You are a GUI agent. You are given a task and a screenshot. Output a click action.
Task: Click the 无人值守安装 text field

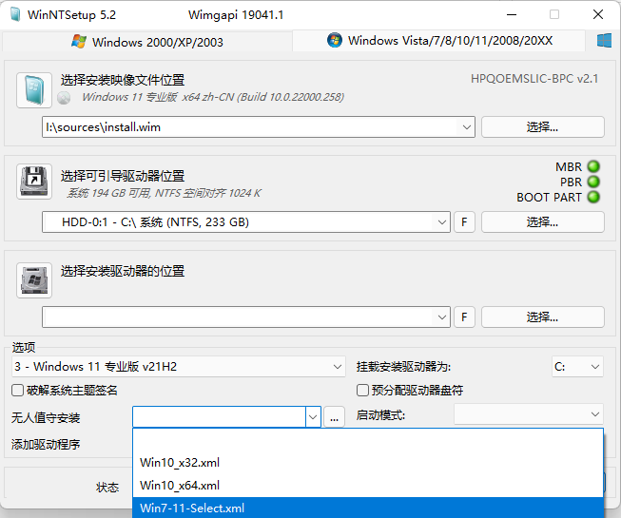[219, 416]
